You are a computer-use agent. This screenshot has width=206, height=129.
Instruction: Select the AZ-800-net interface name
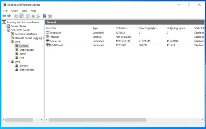click(56, 45)
